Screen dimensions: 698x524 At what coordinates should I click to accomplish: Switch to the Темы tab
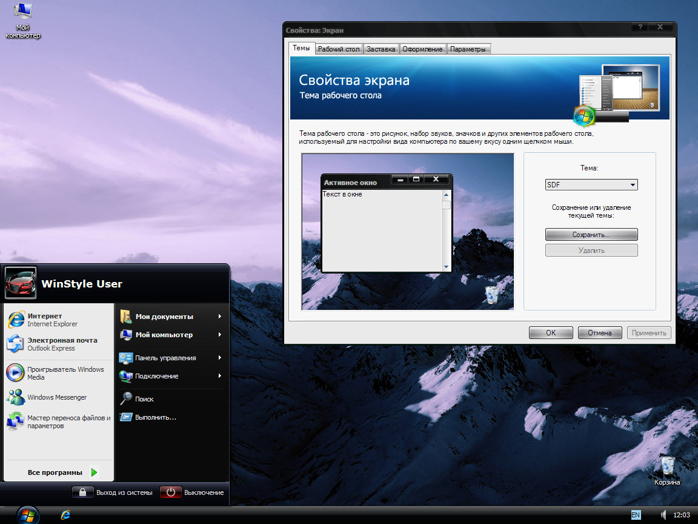(x=301, y=48)
